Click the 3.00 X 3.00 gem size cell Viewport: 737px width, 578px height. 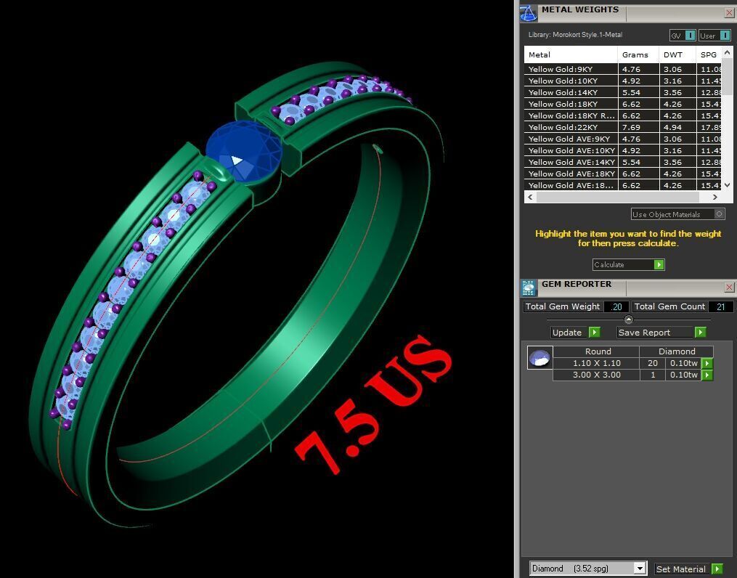click(x=596, y=375)
